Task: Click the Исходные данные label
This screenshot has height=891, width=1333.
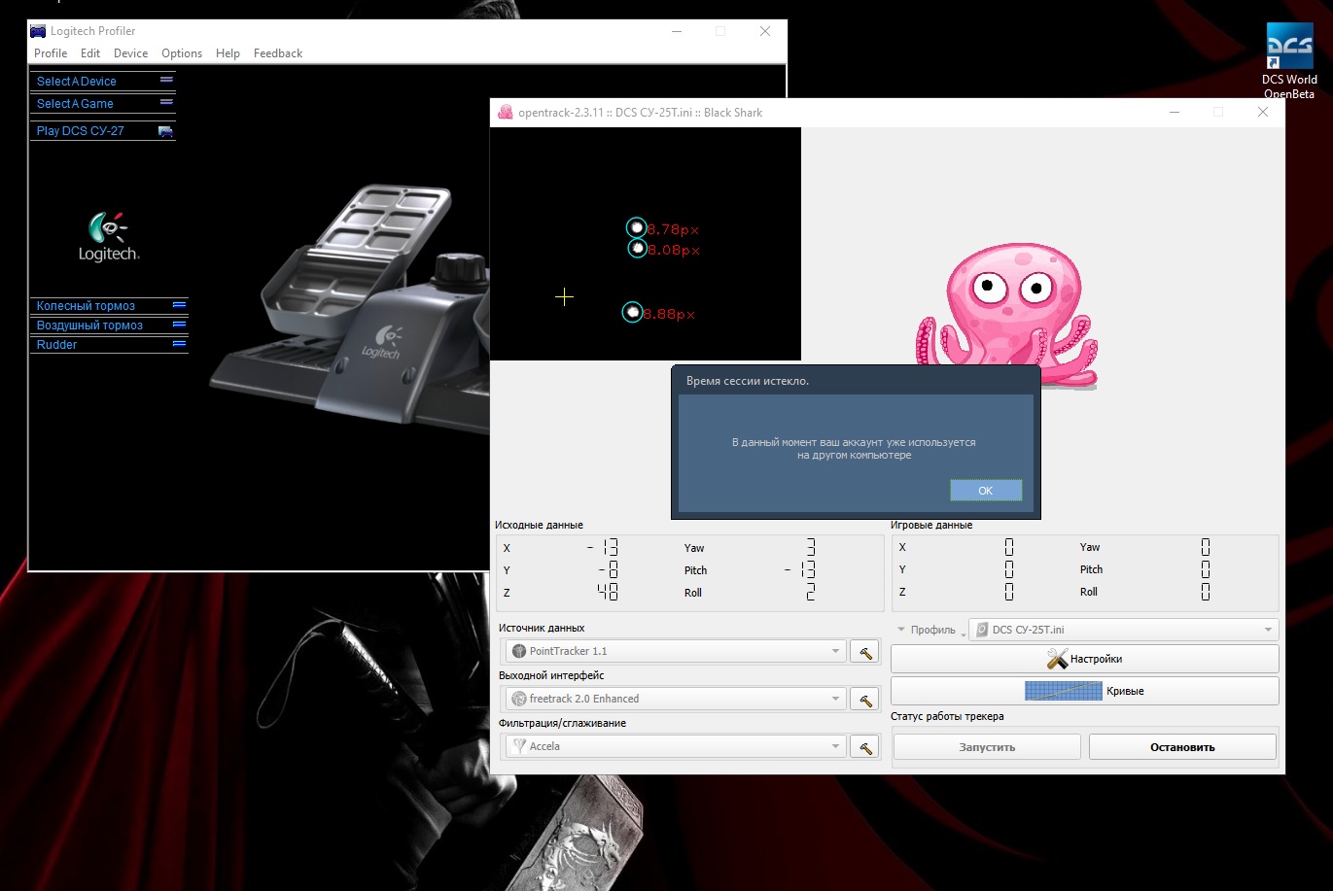Action: (539, 525)
